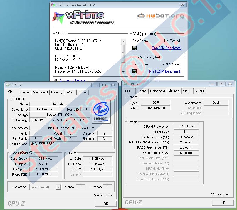Click the Core Speed 4125.6 MHz field
The image size is (237, 210).
(43, 159)
